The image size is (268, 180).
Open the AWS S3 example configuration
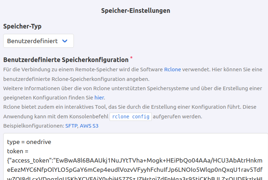(89, 126)
